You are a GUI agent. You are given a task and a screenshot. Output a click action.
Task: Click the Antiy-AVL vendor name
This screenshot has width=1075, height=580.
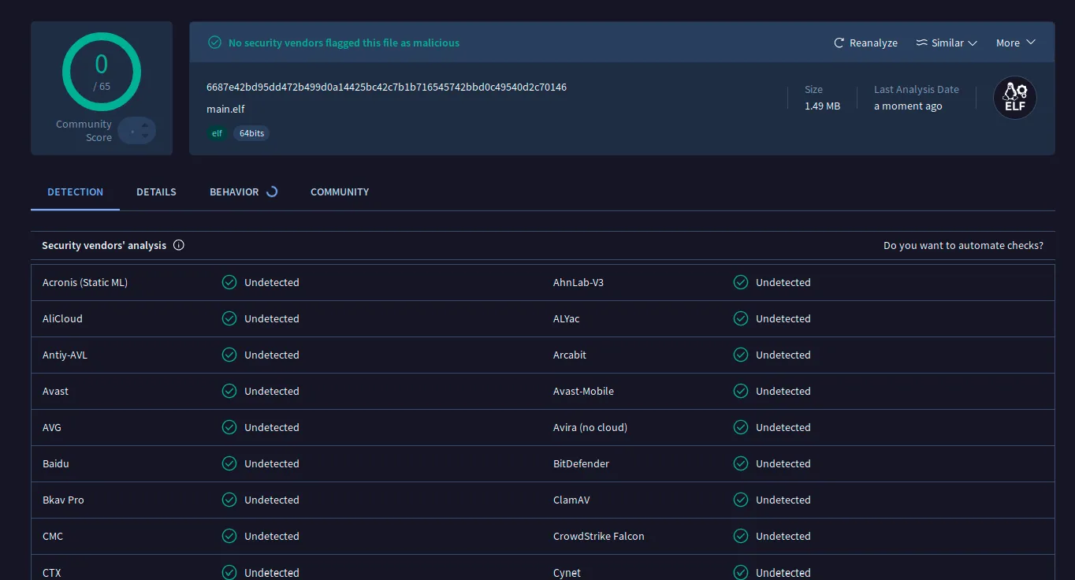(x=65, y=355)
